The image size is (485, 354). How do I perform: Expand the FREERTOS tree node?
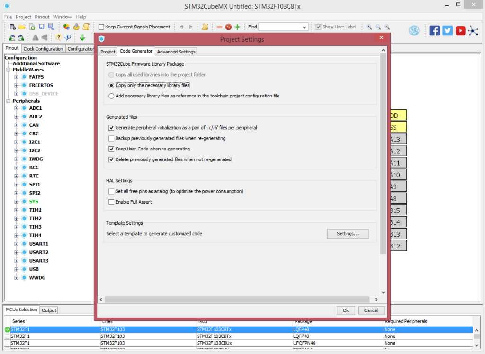[17, 85]
